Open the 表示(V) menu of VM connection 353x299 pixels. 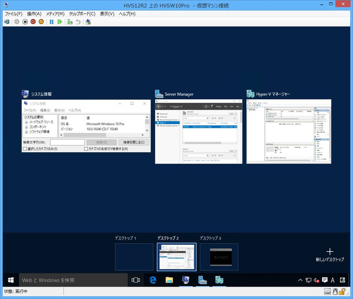[x=107, y=14]
